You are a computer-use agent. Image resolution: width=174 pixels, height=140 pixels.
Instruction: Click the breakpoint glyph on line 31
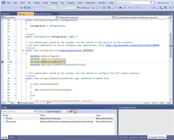coord(2,62)
